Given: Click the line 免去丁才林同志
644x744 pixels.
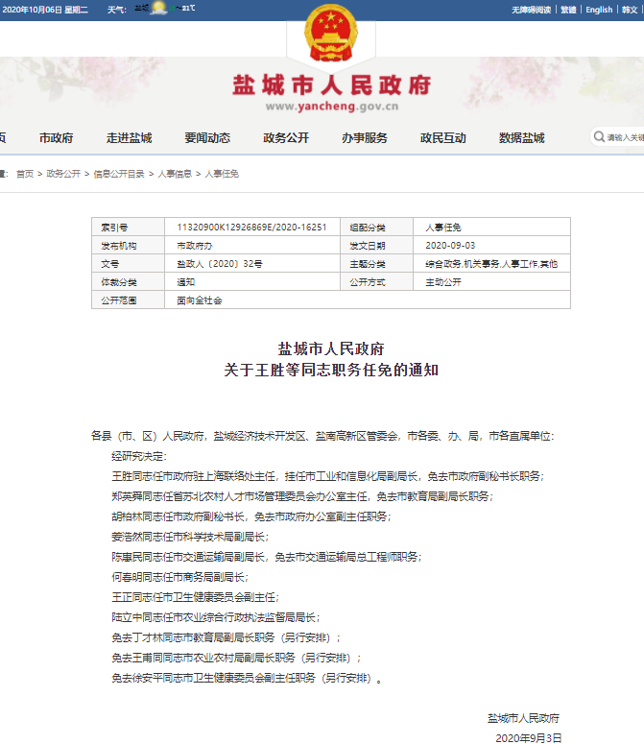Looking at the screenshot, I should [x=227, y=637].
